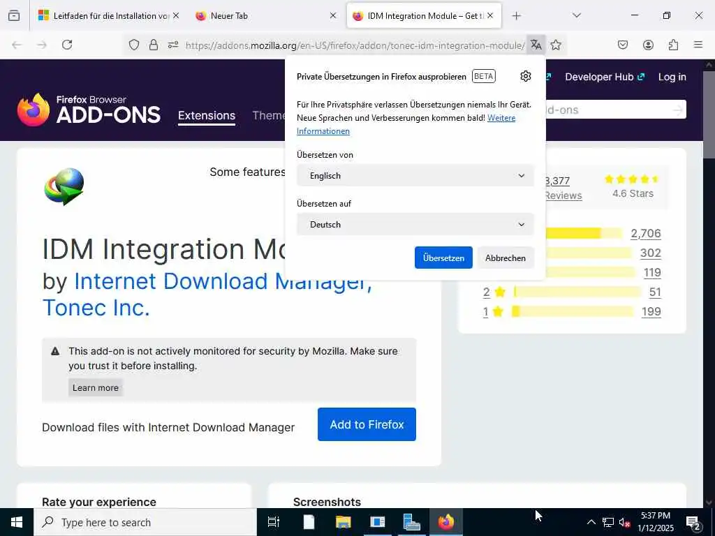
Task: Open the Firefox account icon
Action: coord(648,45)
